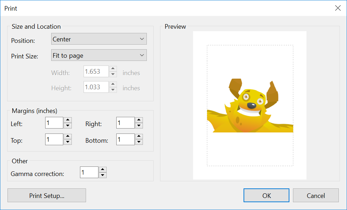Cancel the Print dialog

tap(316, 195)
